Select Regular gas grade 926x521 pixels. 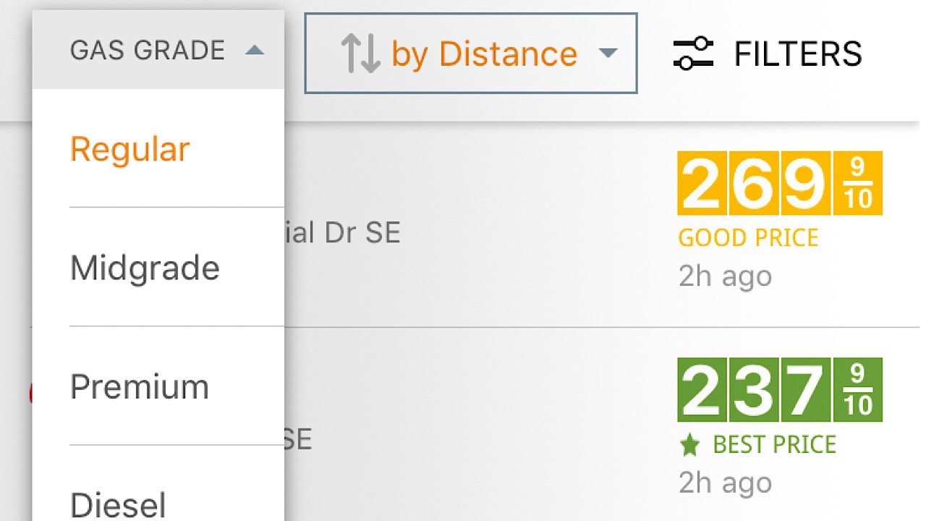tap(129, 149)
